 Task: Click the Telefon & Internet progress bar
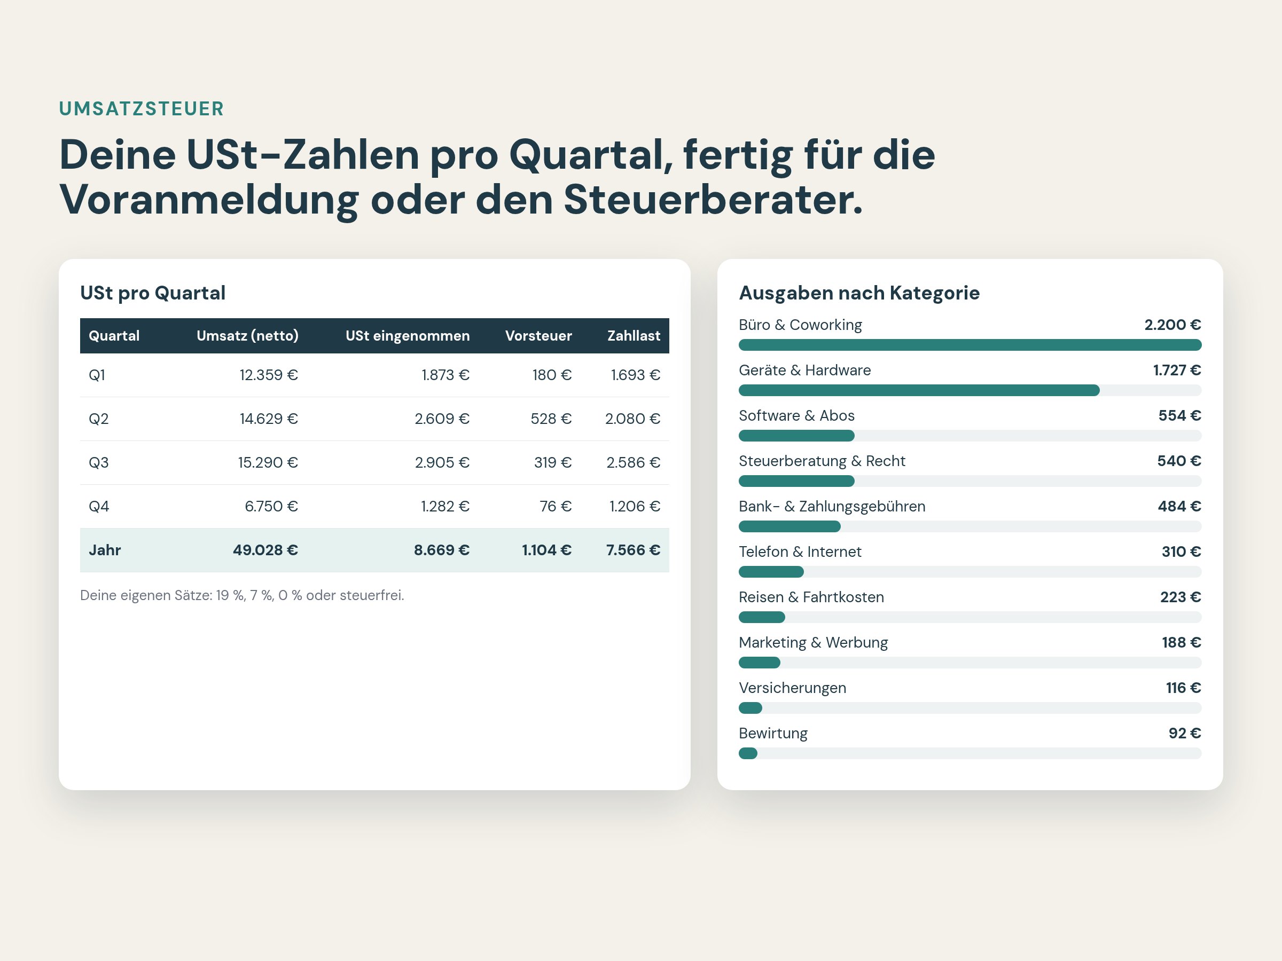[970, 572]
